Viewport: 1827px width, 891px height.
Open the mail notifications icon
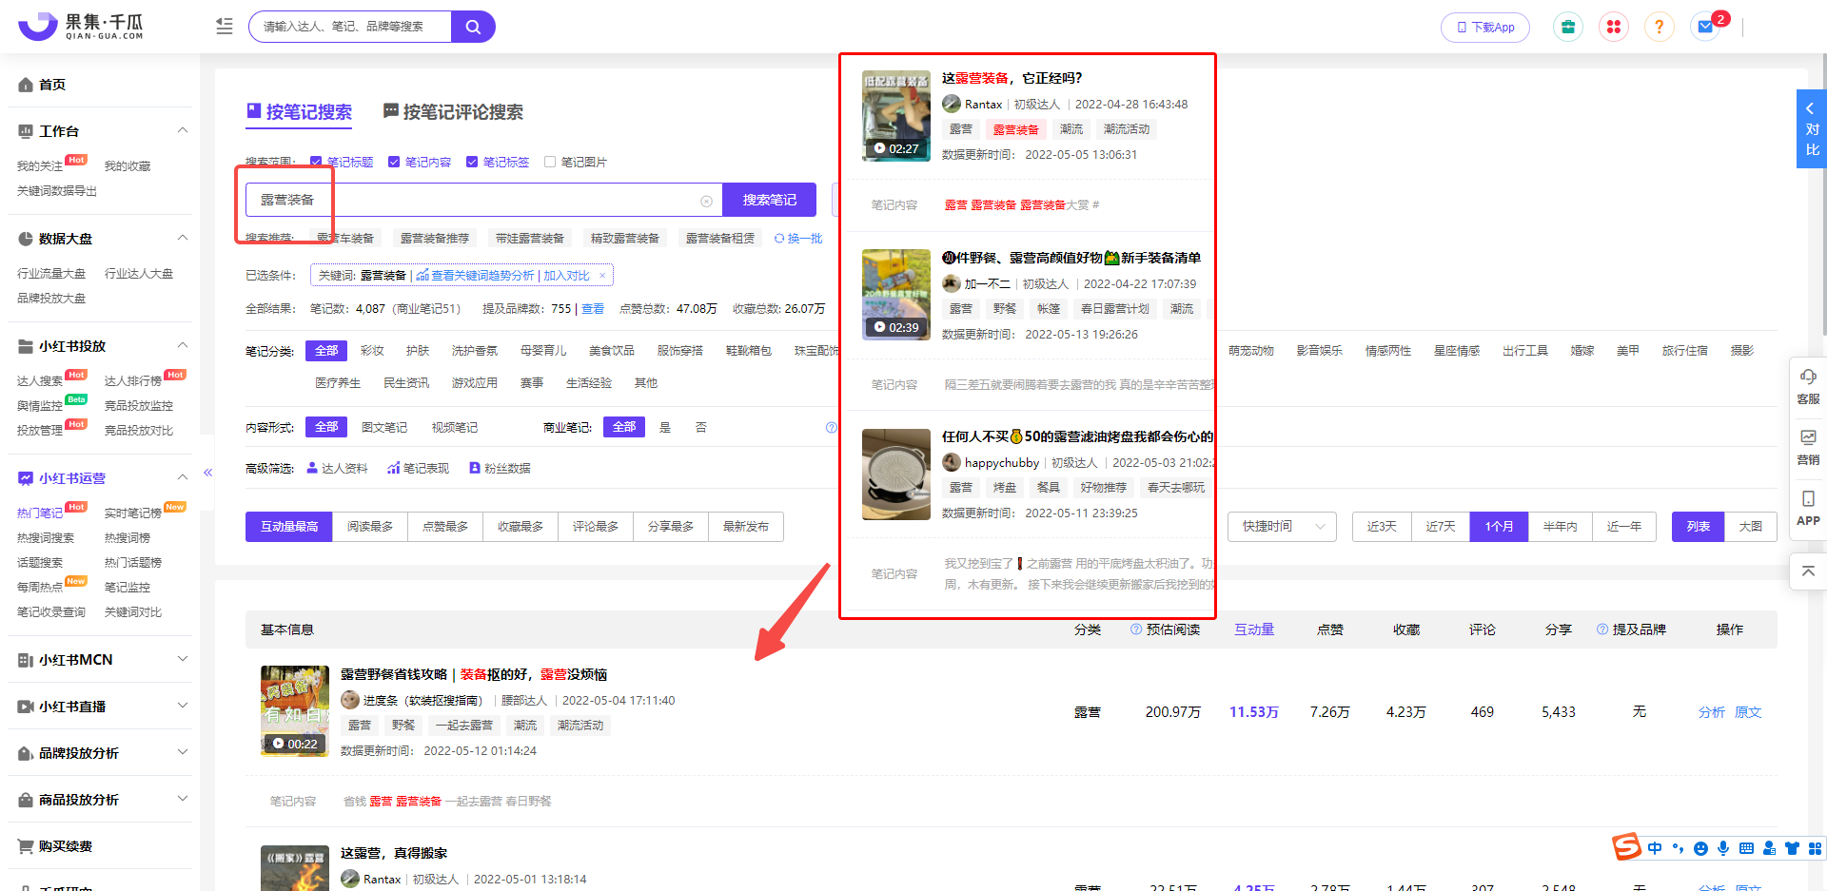coord(1705,27)
